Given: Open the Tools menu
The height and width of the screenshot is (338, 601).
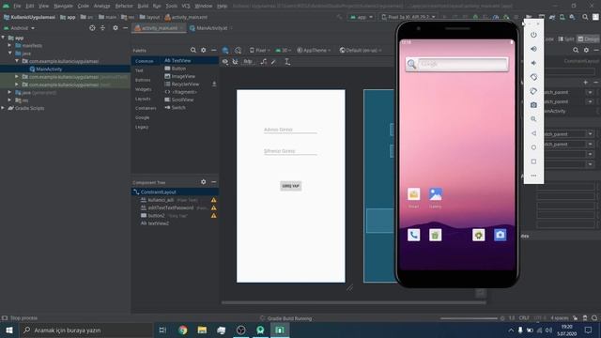Looking at the screenshot, I should click(x=171, y=6).
